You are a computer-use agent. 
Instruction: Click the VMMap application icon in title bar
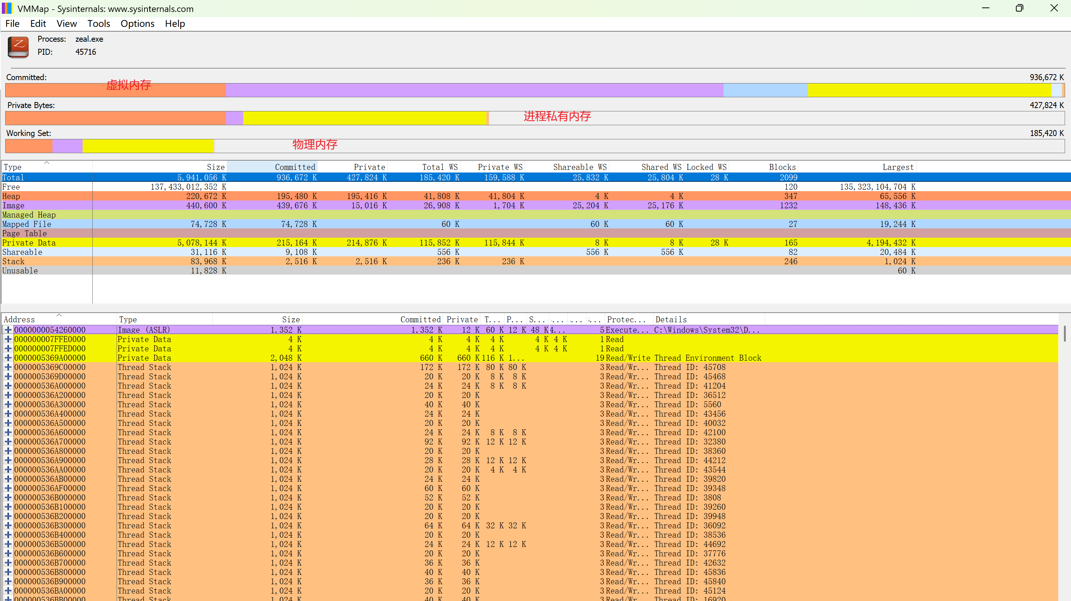[x=7, y=8]
